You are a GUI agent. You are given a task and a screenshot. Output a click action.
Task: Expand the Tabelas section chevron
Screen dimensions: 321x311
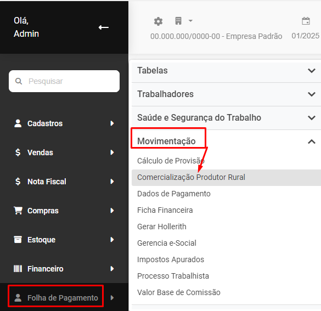312,71
